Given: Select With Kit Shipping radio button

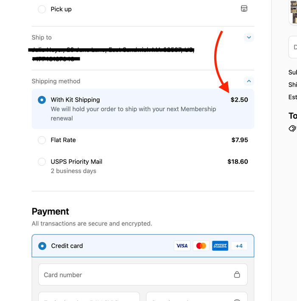Looking at the screenshot, I should (42, 100).
